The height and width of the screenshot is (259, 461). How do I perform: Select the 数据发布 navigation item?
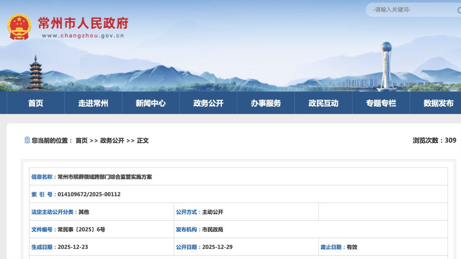tap(438, 103)
